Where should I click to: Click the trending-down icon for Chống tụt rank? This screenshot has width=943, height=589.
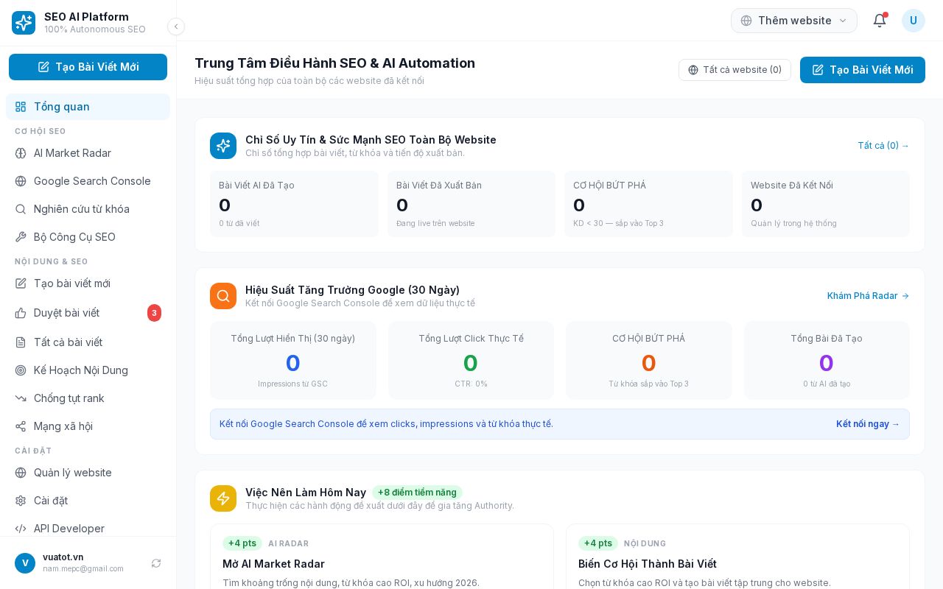(x=21, y=398)
